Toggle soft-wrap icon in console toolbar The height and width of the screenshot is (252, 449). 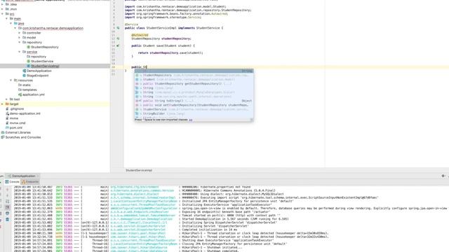[x=8, y=202]
